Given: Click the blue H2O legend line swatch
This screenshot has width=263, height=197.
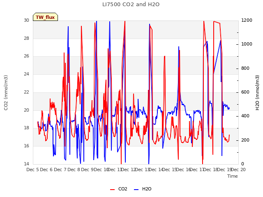Looking at the screenshot, I should click(x=136, y=190).
